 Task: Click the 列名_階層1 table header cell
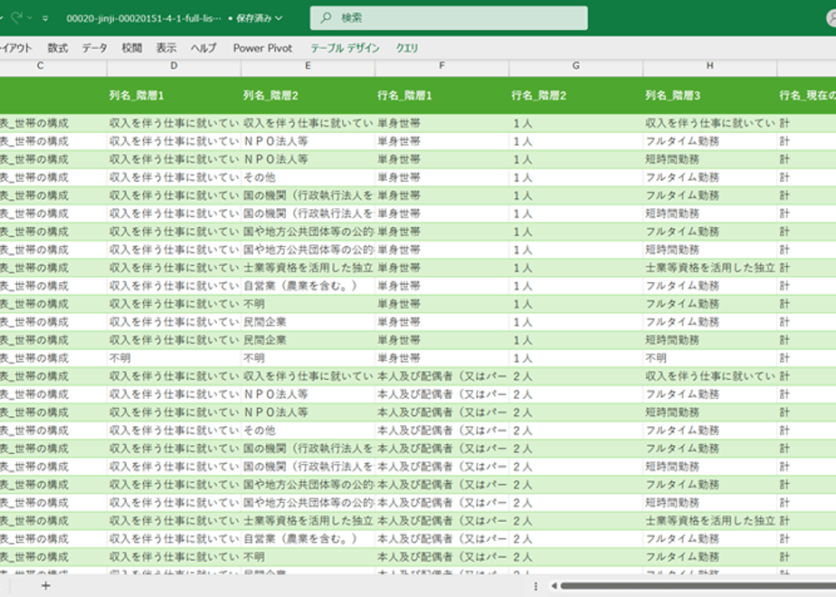(x=174, y=95)
